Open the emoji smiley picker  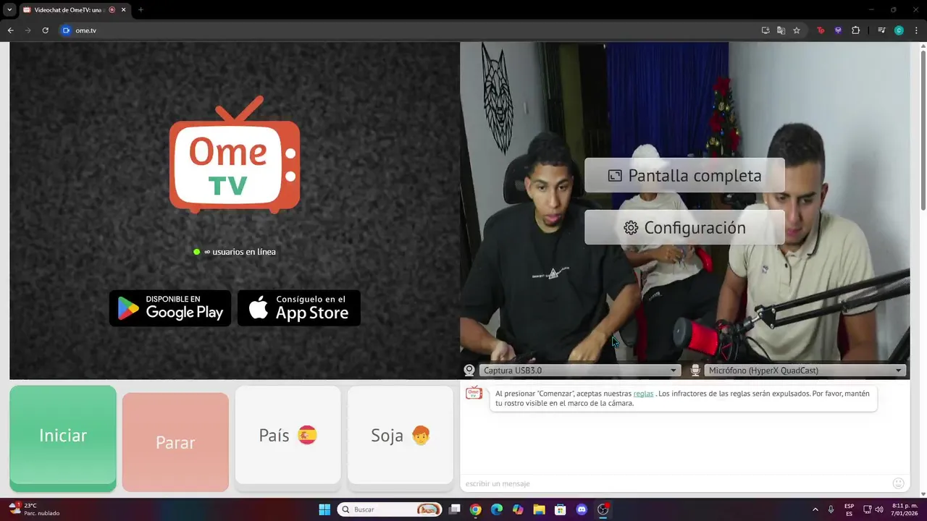(x=899, y=483)
